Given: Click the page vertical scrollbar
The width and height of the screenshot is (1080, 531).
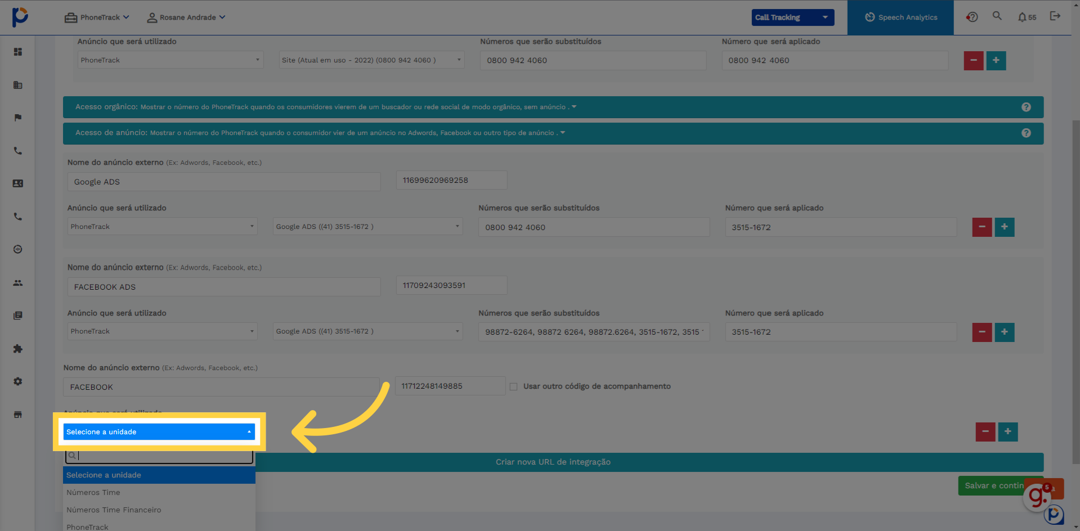Looking at the screenshot, I should 1075,292.
